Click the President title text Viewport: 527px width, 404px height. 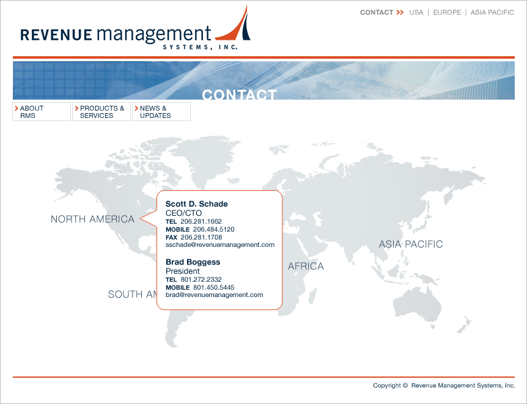(183, 271)
